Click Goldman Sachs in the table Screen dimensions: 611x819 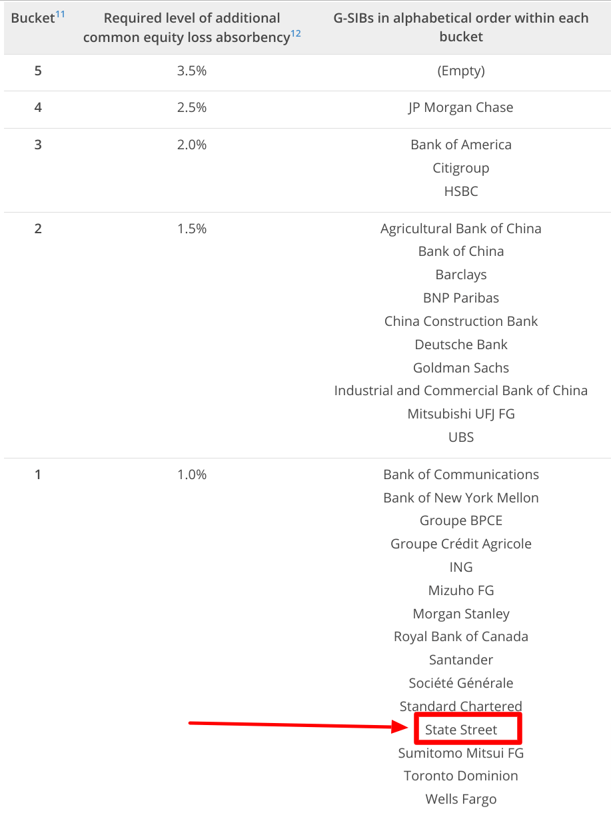point(461,368)
